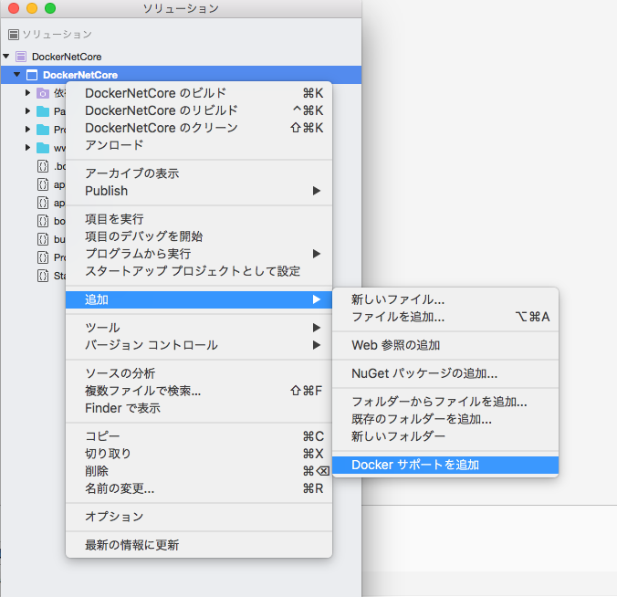
Task: Choose 切り取り from the context menu
Action: pyautogui.click(x=199, y=454)
